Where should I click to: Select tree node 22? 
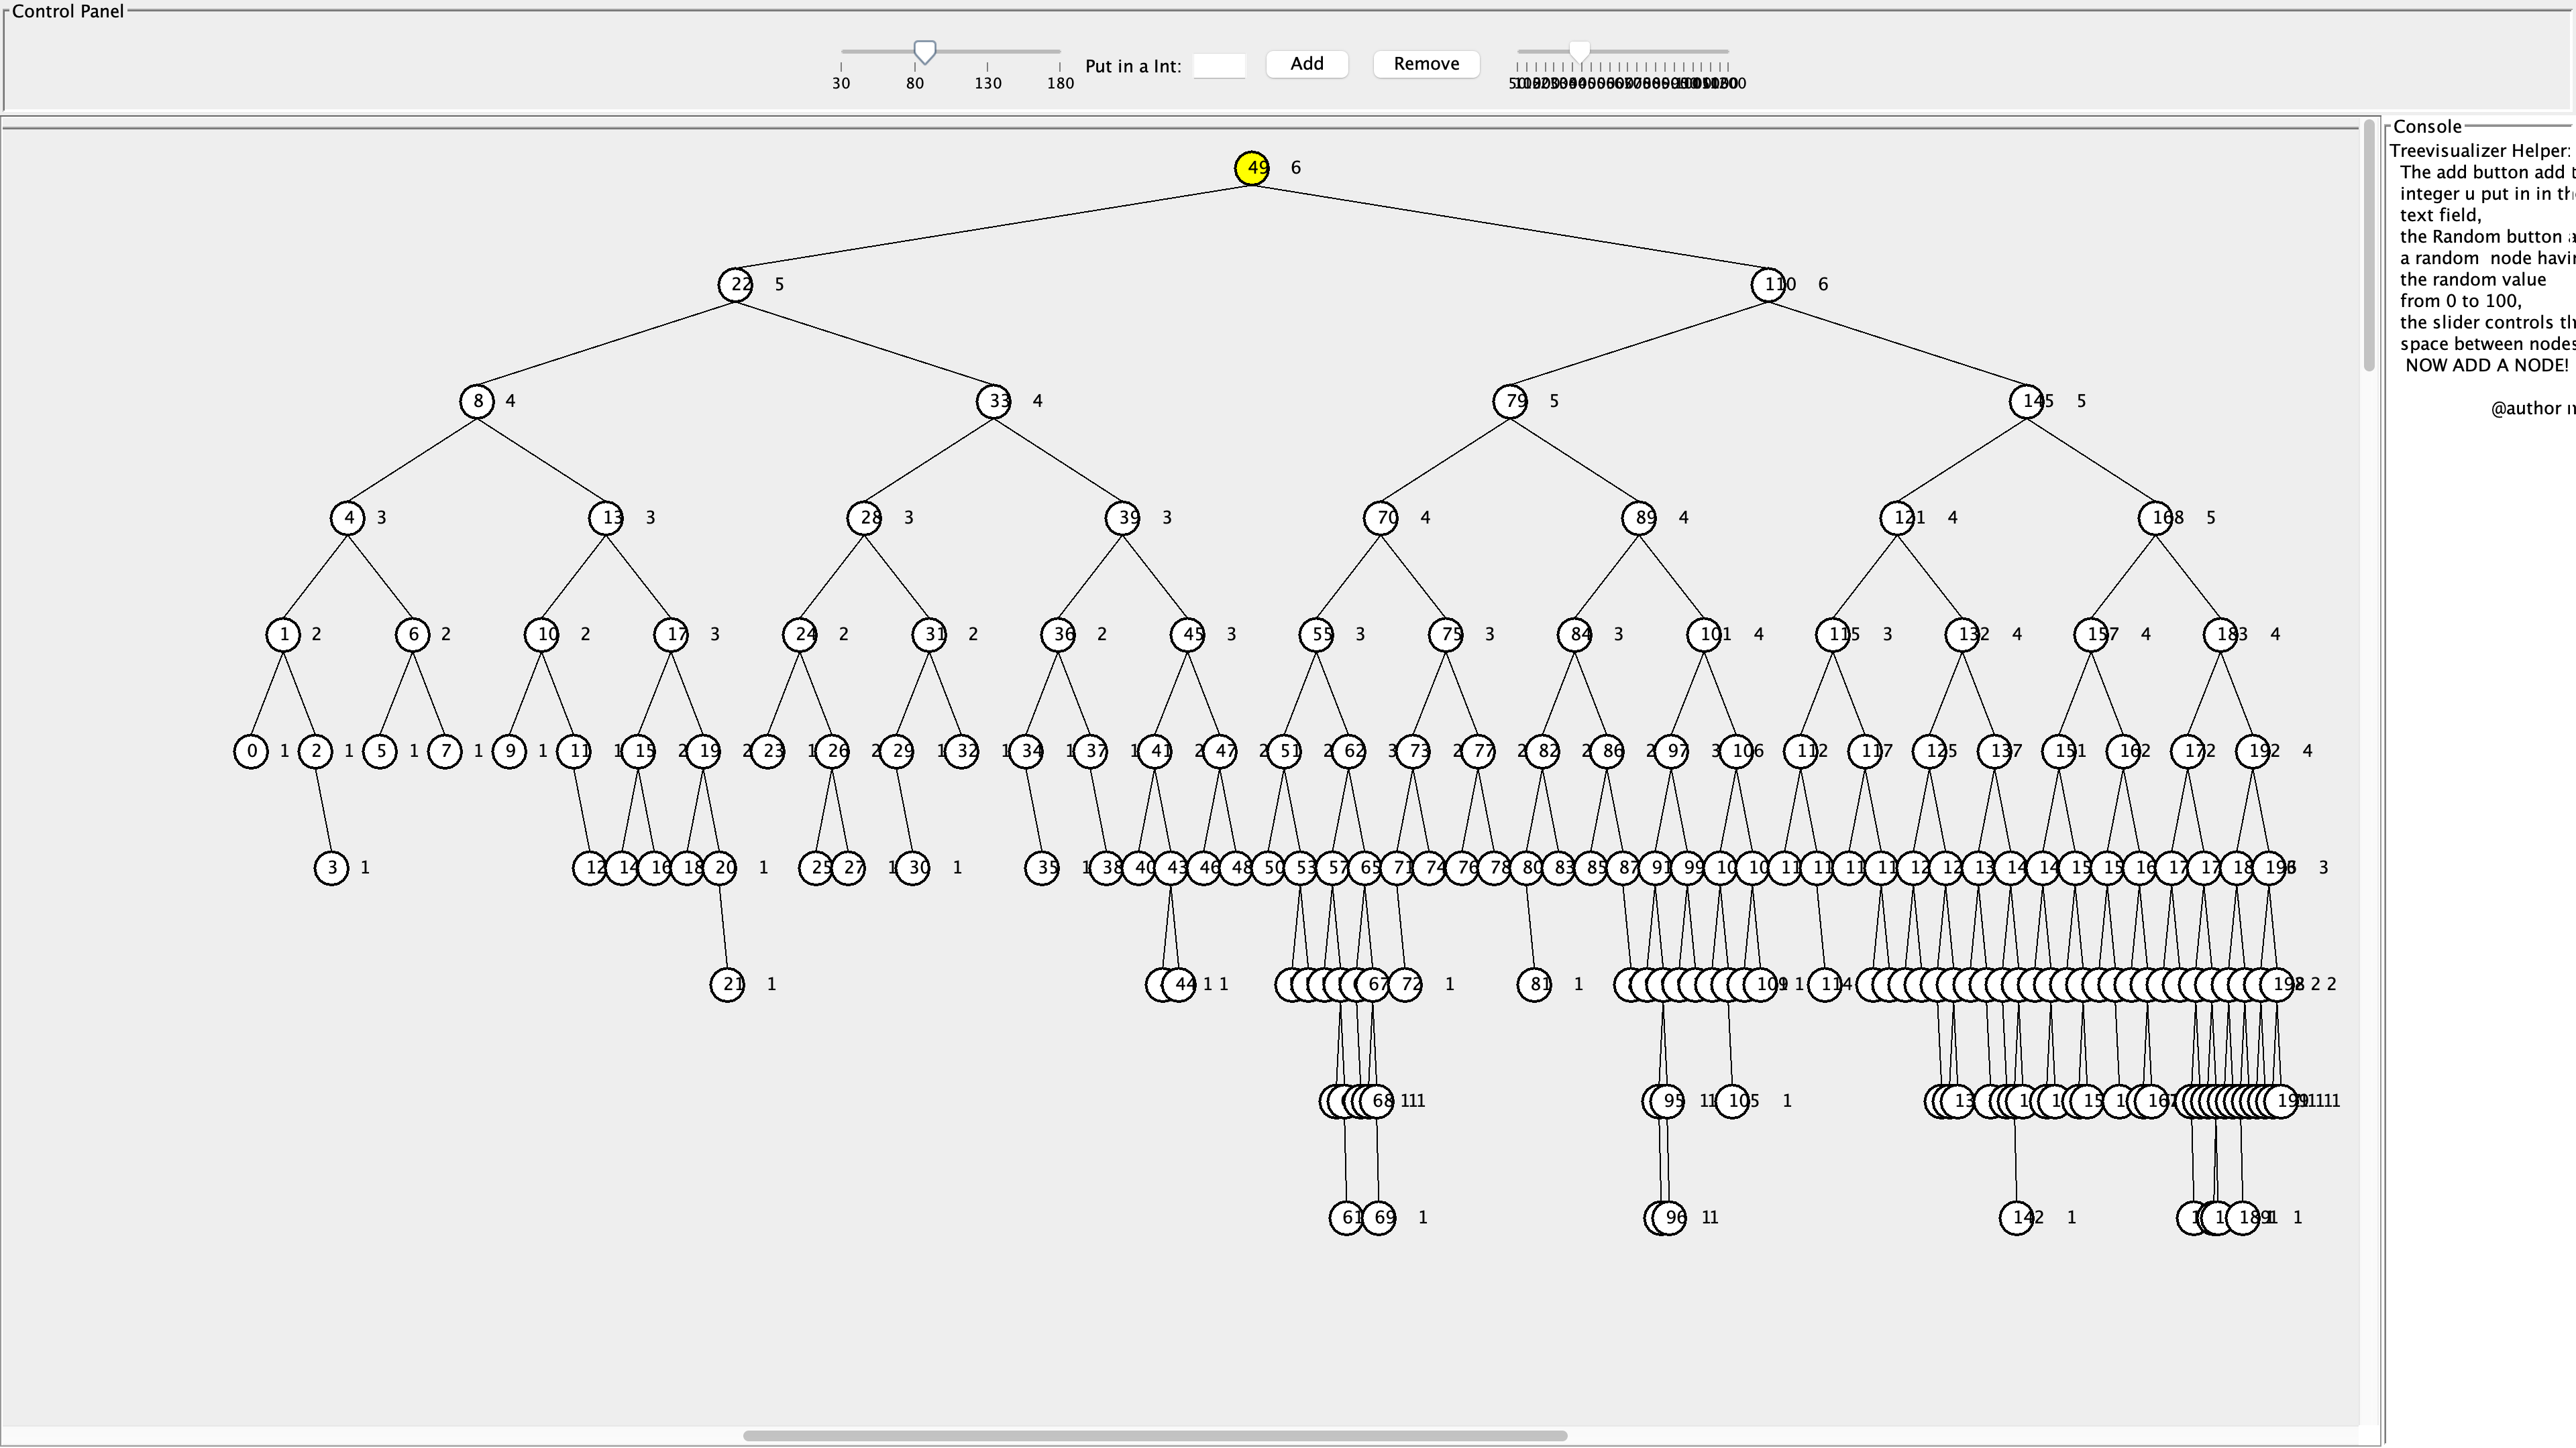(x=736, y=285)
